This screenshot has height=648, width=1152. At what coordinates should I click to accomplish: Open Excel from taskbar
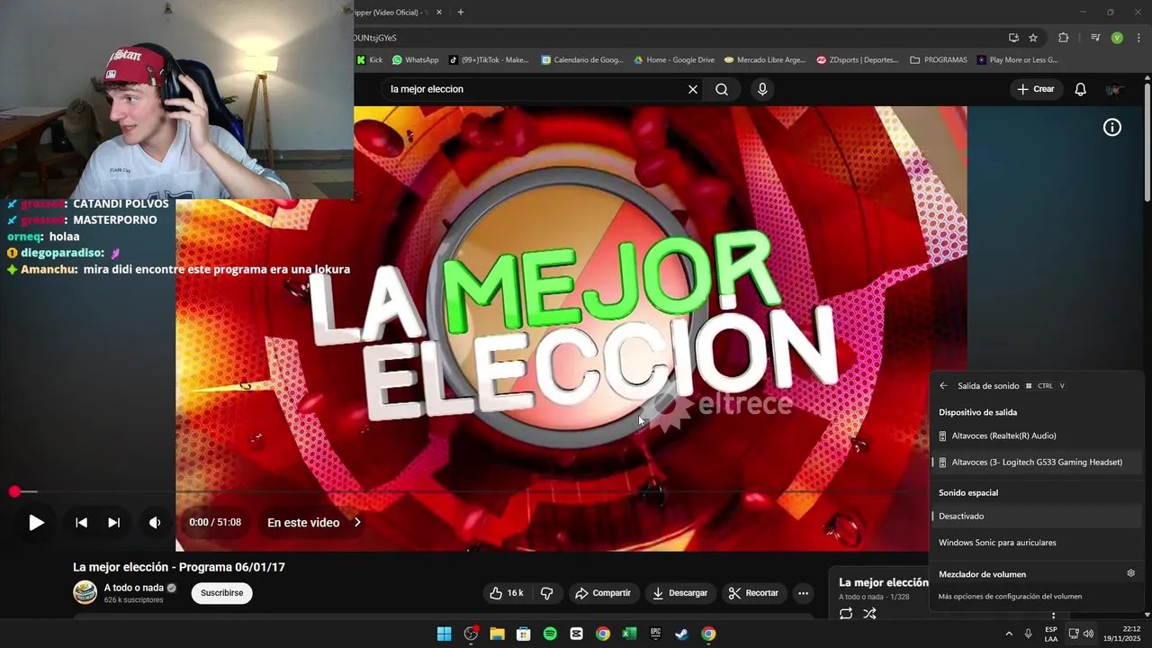pos(629,634)
